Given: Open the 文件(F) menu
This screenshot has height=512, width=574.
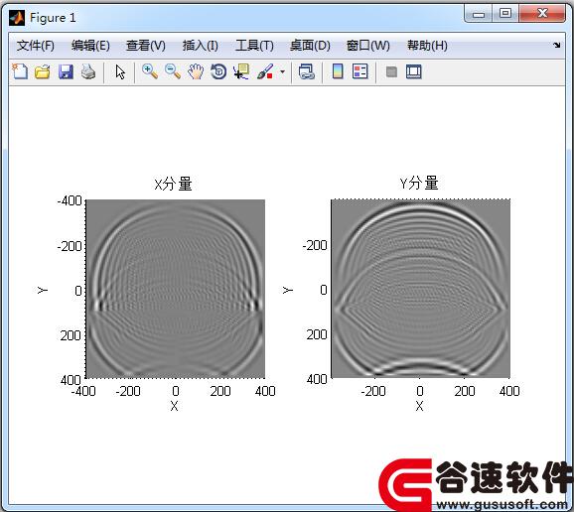Looking at the screenshot, I should [35, 46].
